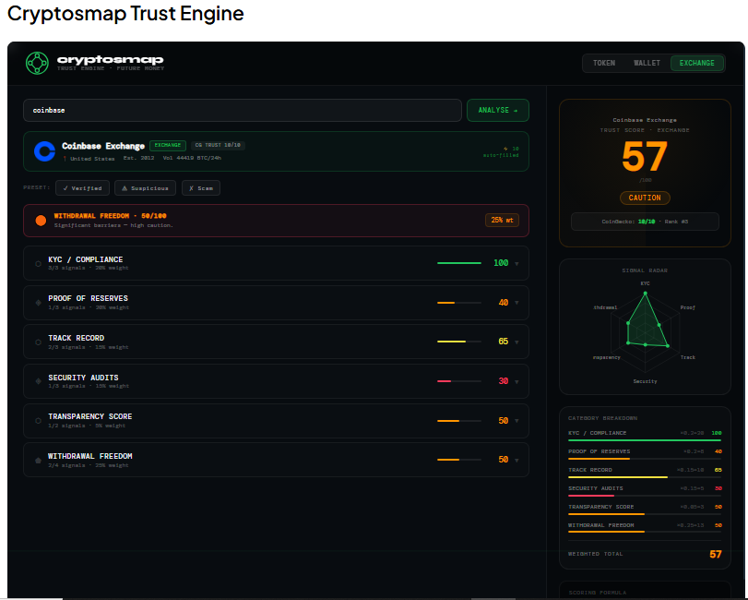Click the green KYC / Compliance score bar
The width and height of the screenshot is (748, 600).
coord(459,263)
